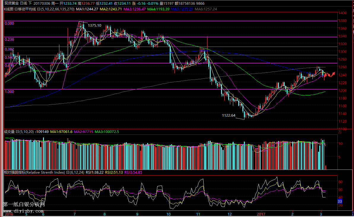354x217 pixels.
Task: Select the green MA4:1193.39 value
Action: 158,9
